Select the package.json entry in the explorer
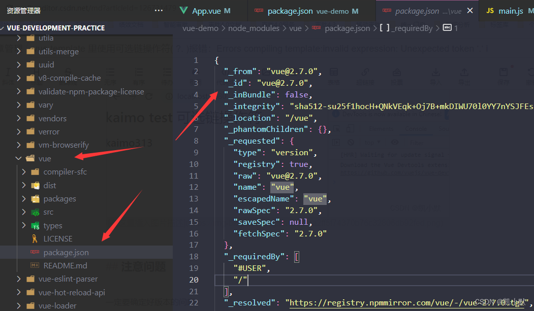 67,252
